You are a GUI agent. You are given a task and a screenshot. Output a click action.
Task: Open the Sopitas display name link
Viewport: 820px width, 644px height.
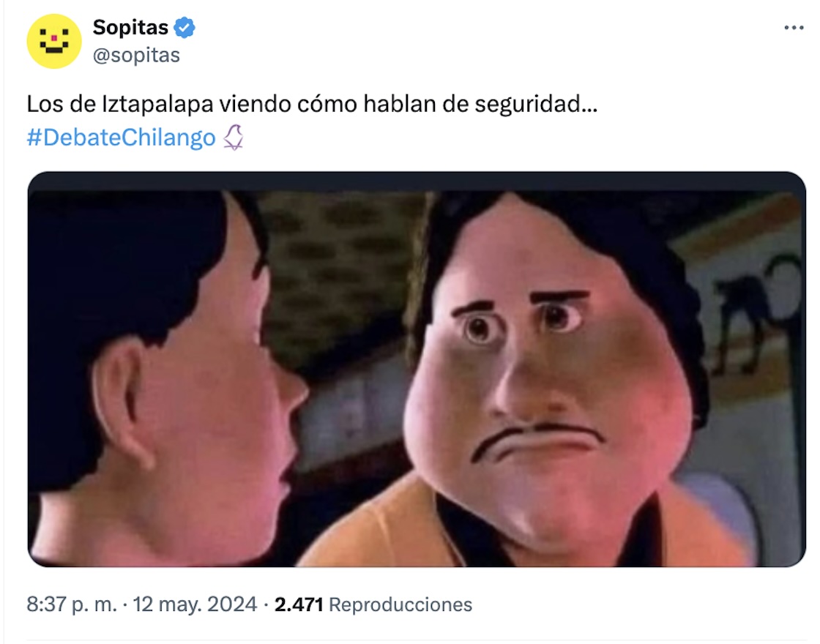pyautogui.click(x=130, y=27)
